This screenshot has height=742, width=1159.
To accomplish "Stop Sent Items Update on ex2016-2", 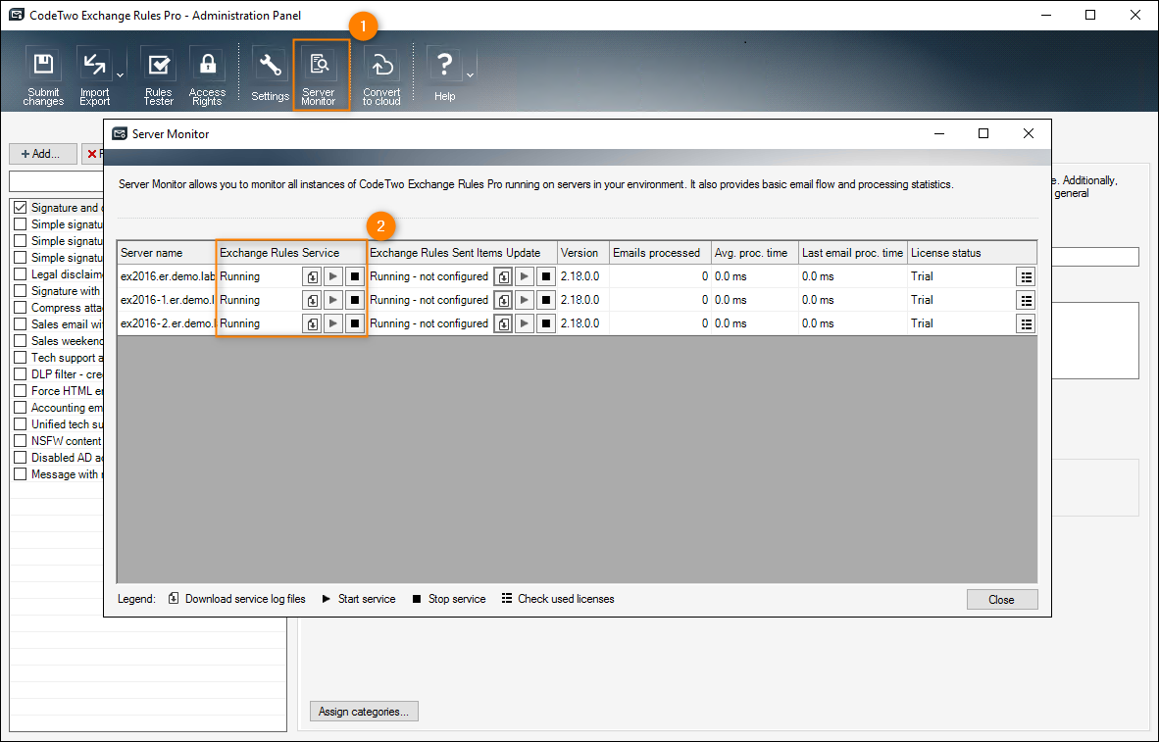I will pos(546,324).
